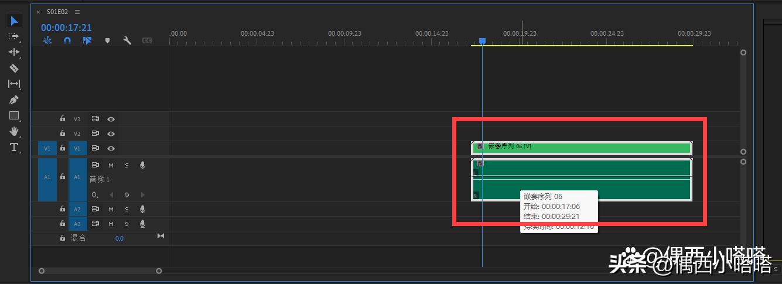Select the nested sequence 06 audio clip

[x=582, y=180]
